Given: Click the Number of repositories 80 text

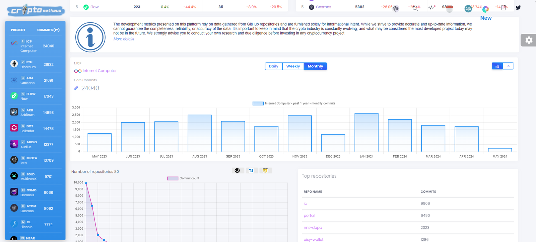Looking at the screenshot, I should [x=95, y=172].
